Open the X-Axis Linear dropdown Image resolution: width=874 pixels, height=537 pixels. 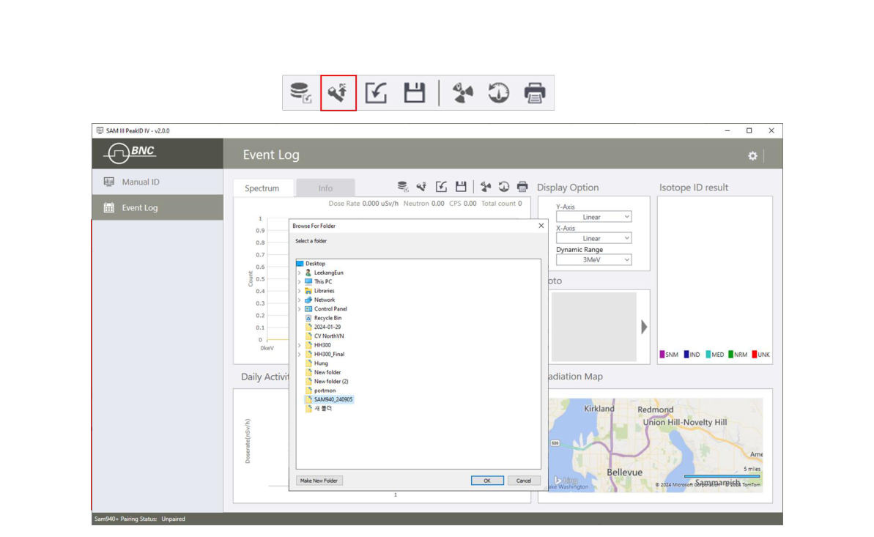pos(593,238)
